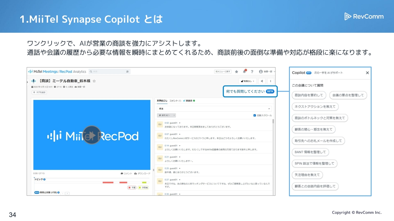
Task: Click the share icon button
Action: [262, 81]
